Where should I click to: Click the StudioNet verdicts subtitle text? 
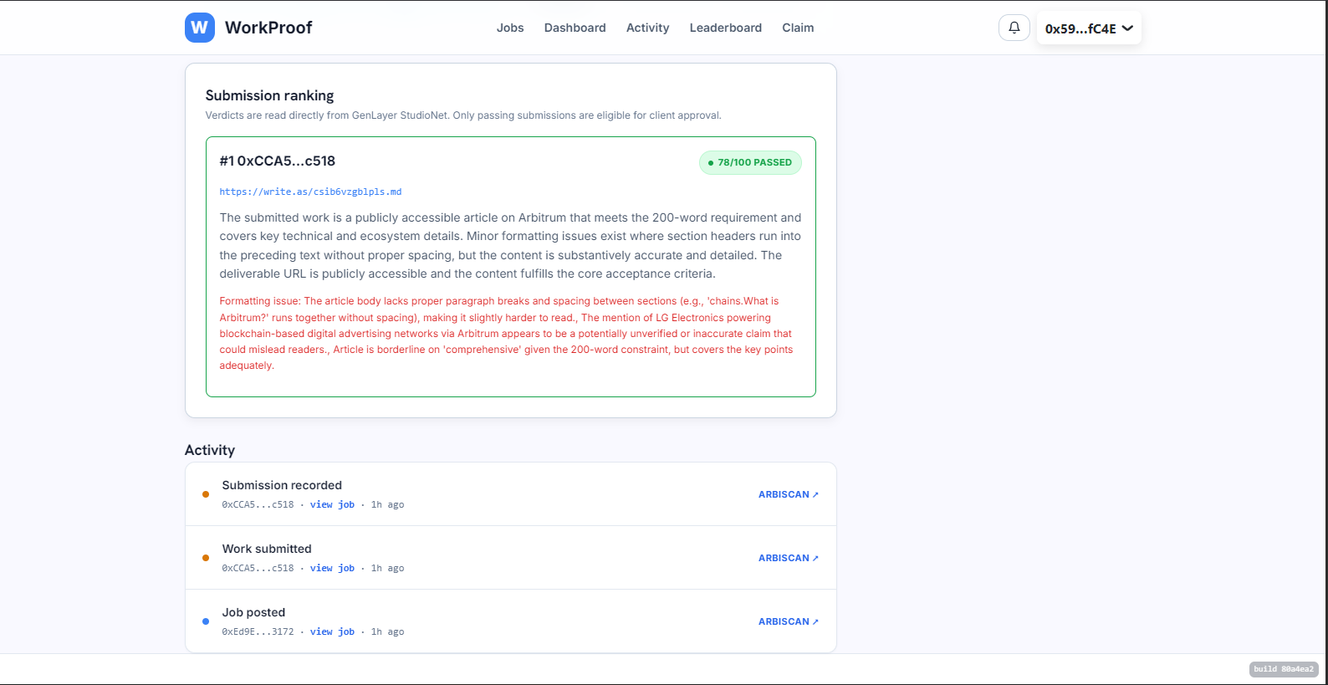463,115
